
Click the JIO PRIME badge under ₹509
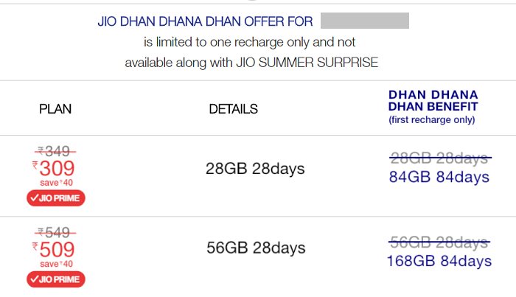click(x=56, y=279)
